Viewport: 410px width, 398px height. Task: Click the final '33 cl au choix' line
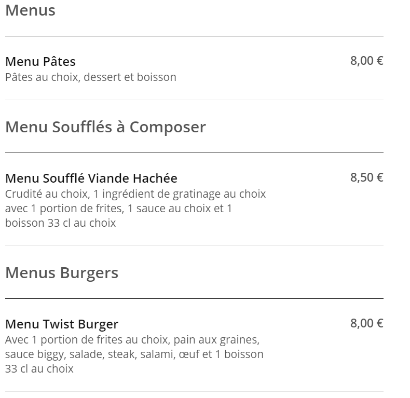pyautogui.click(x=39, y=369)
